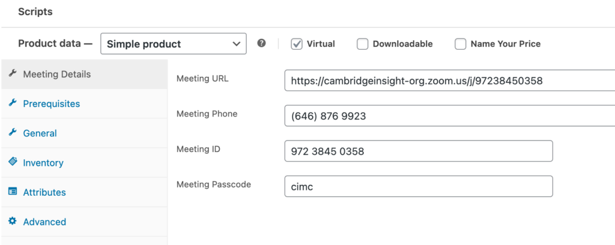
Task: Click the Meeting ID text box
Action: pyautogui.click(x=418, y=151)
